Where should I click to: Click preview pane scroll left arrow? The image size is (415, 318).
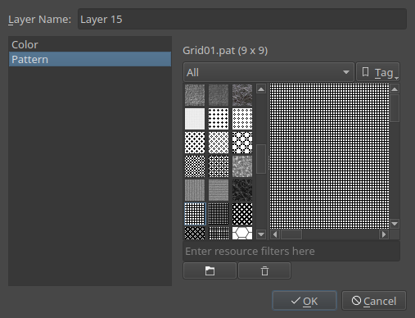pyautogui.click(x=275, y=234)
